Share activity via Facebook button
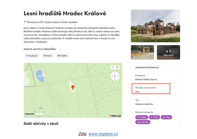The image size is (197, 139). [31, 56]
